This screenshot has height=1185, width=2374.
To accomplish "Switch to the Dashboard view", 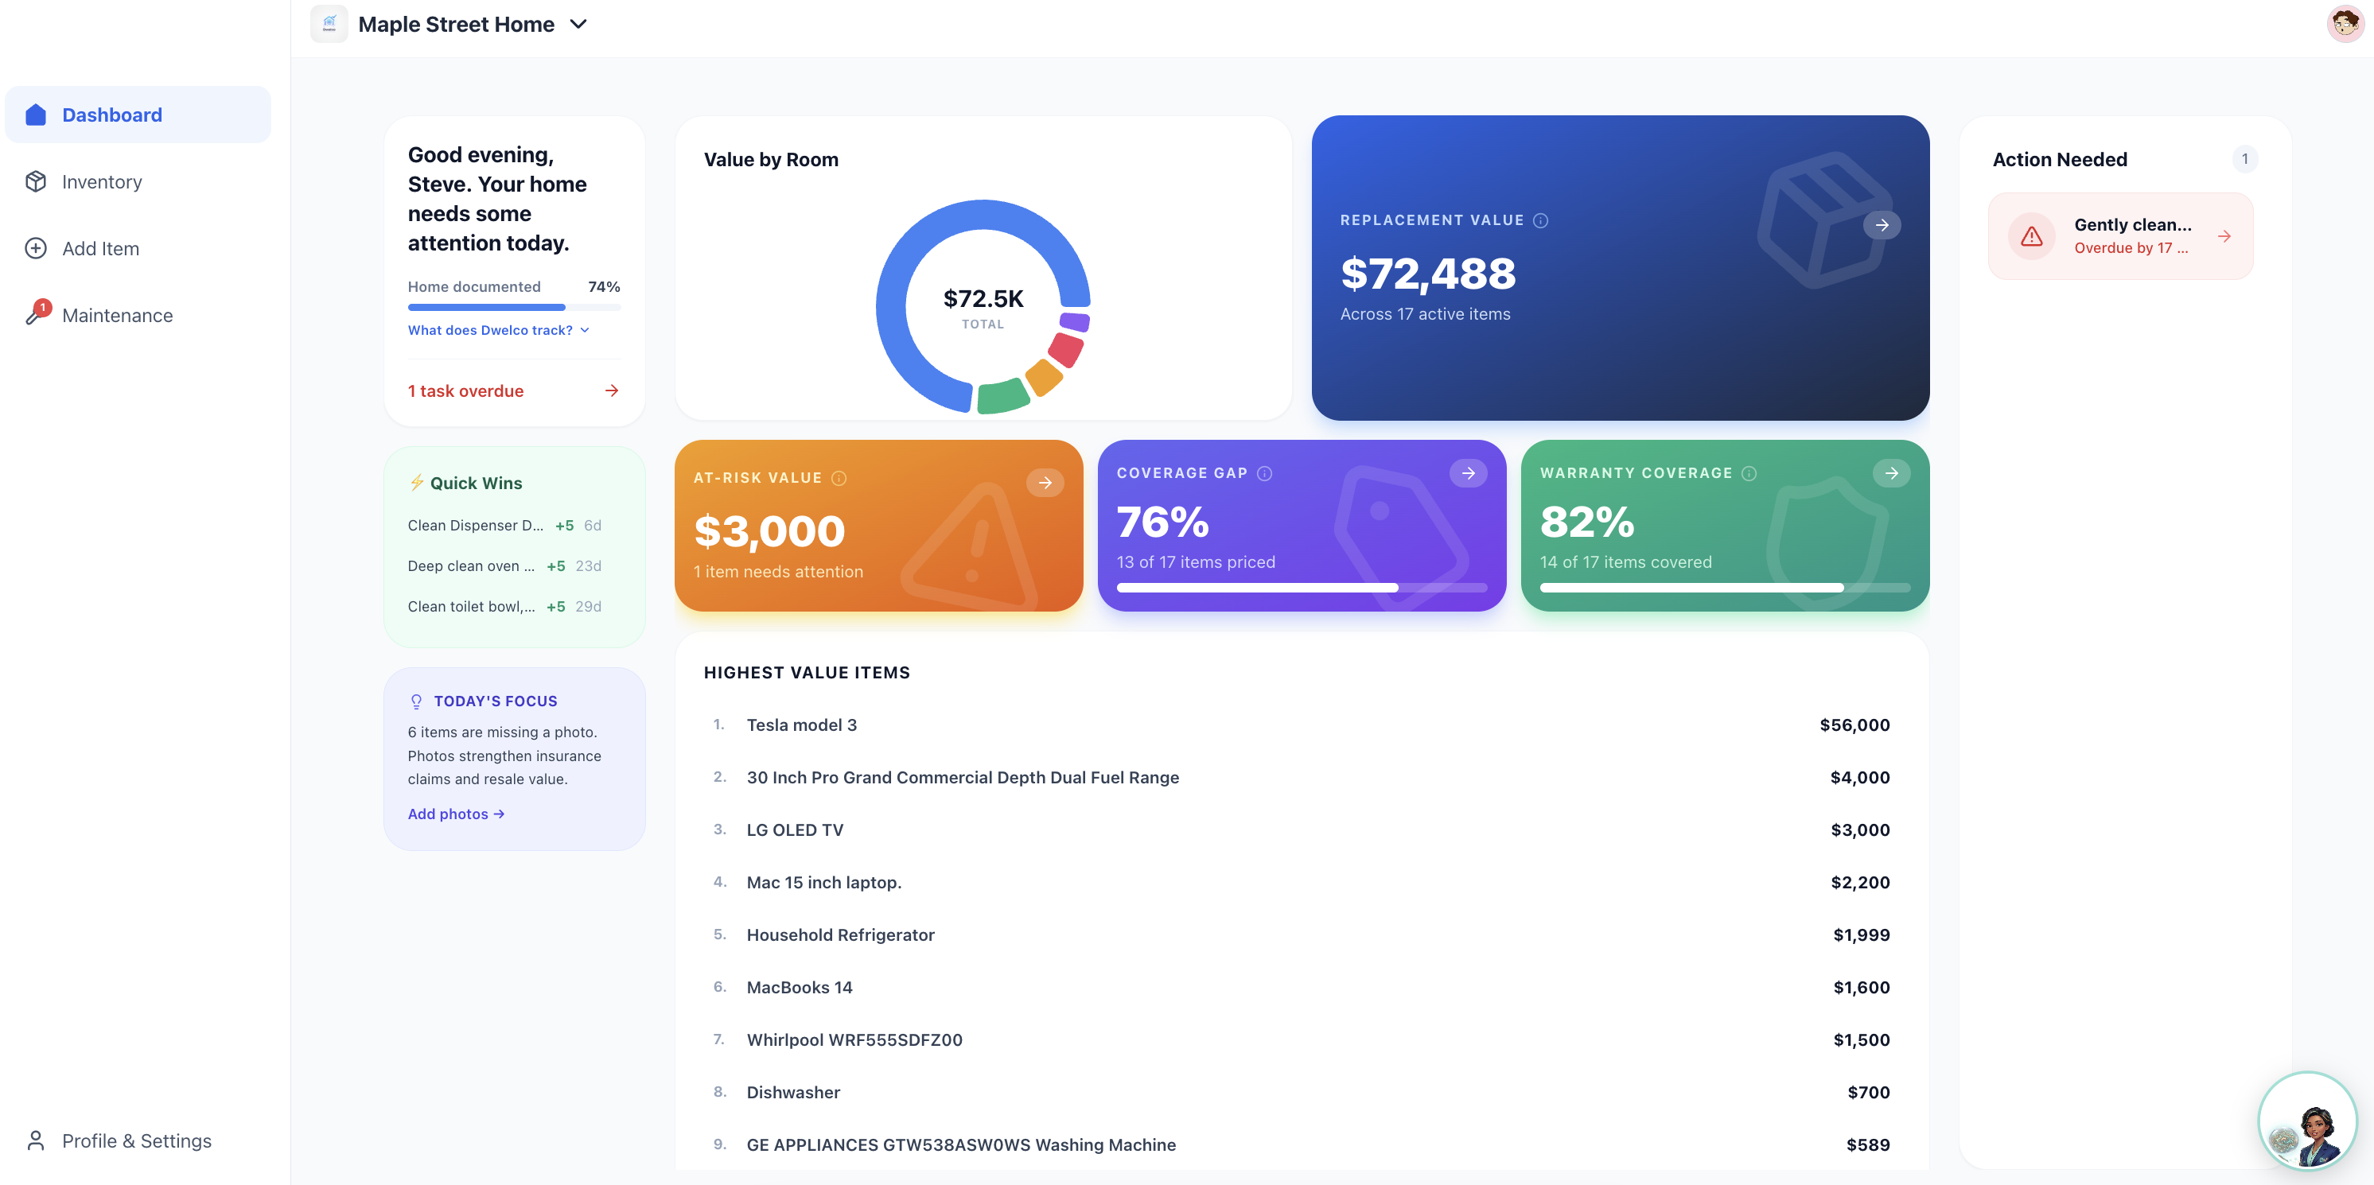I will 111,115.
